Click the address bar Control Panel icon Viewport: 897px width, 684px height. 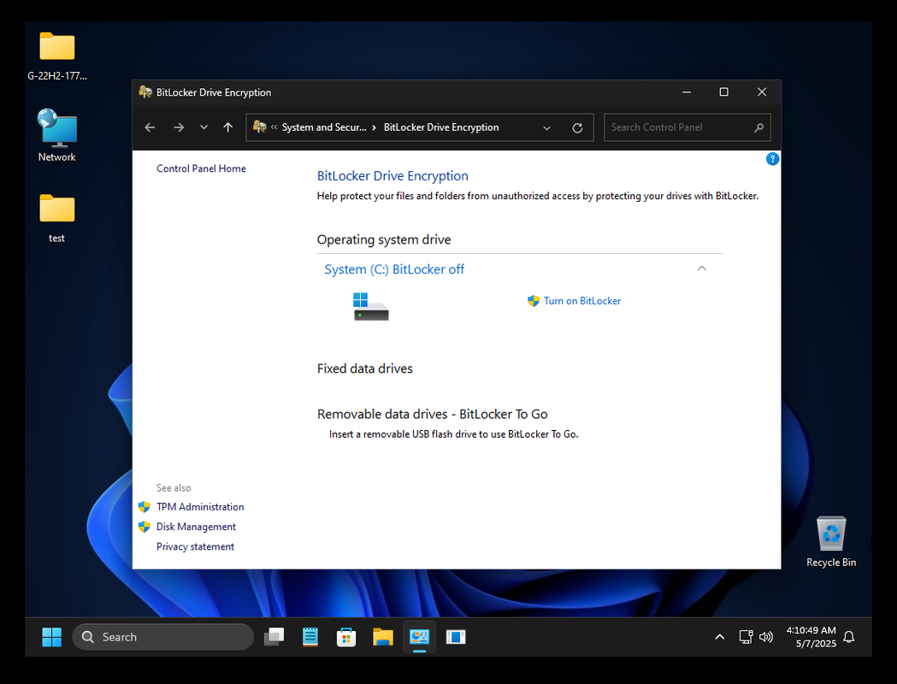(x=260, y=127)
